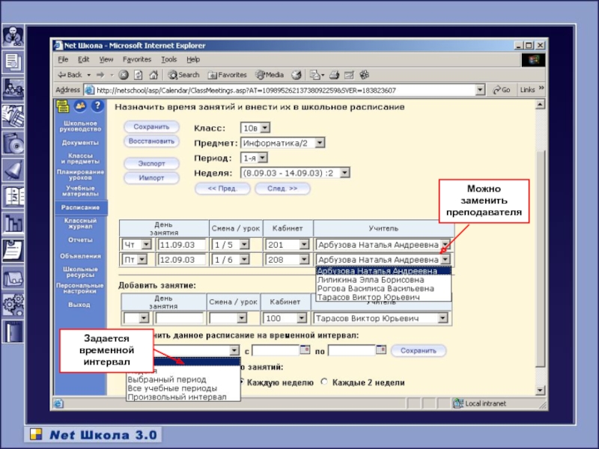
Task: Click the 'След. >>' next week button
Action: [283, 189]
